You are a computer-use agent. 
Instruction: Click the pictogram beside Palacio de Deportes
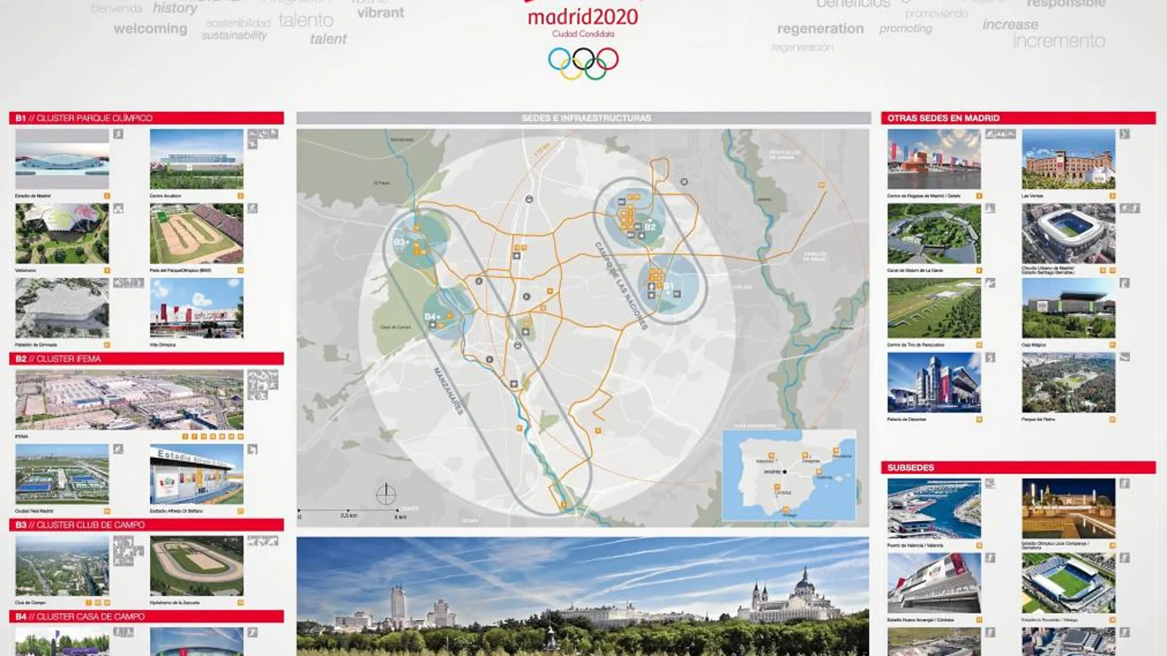[x=990, y=358]
